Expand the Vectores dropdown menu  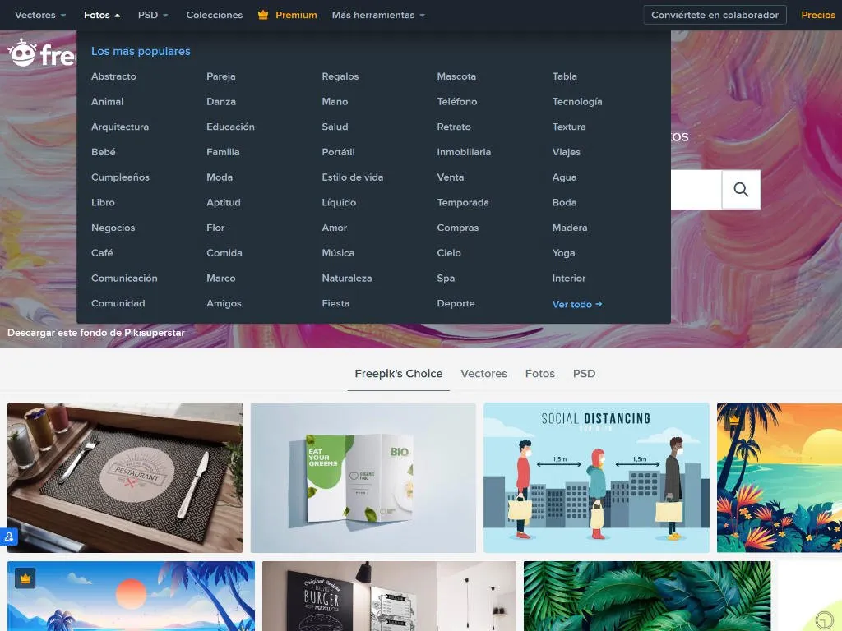tap(40, 15)
